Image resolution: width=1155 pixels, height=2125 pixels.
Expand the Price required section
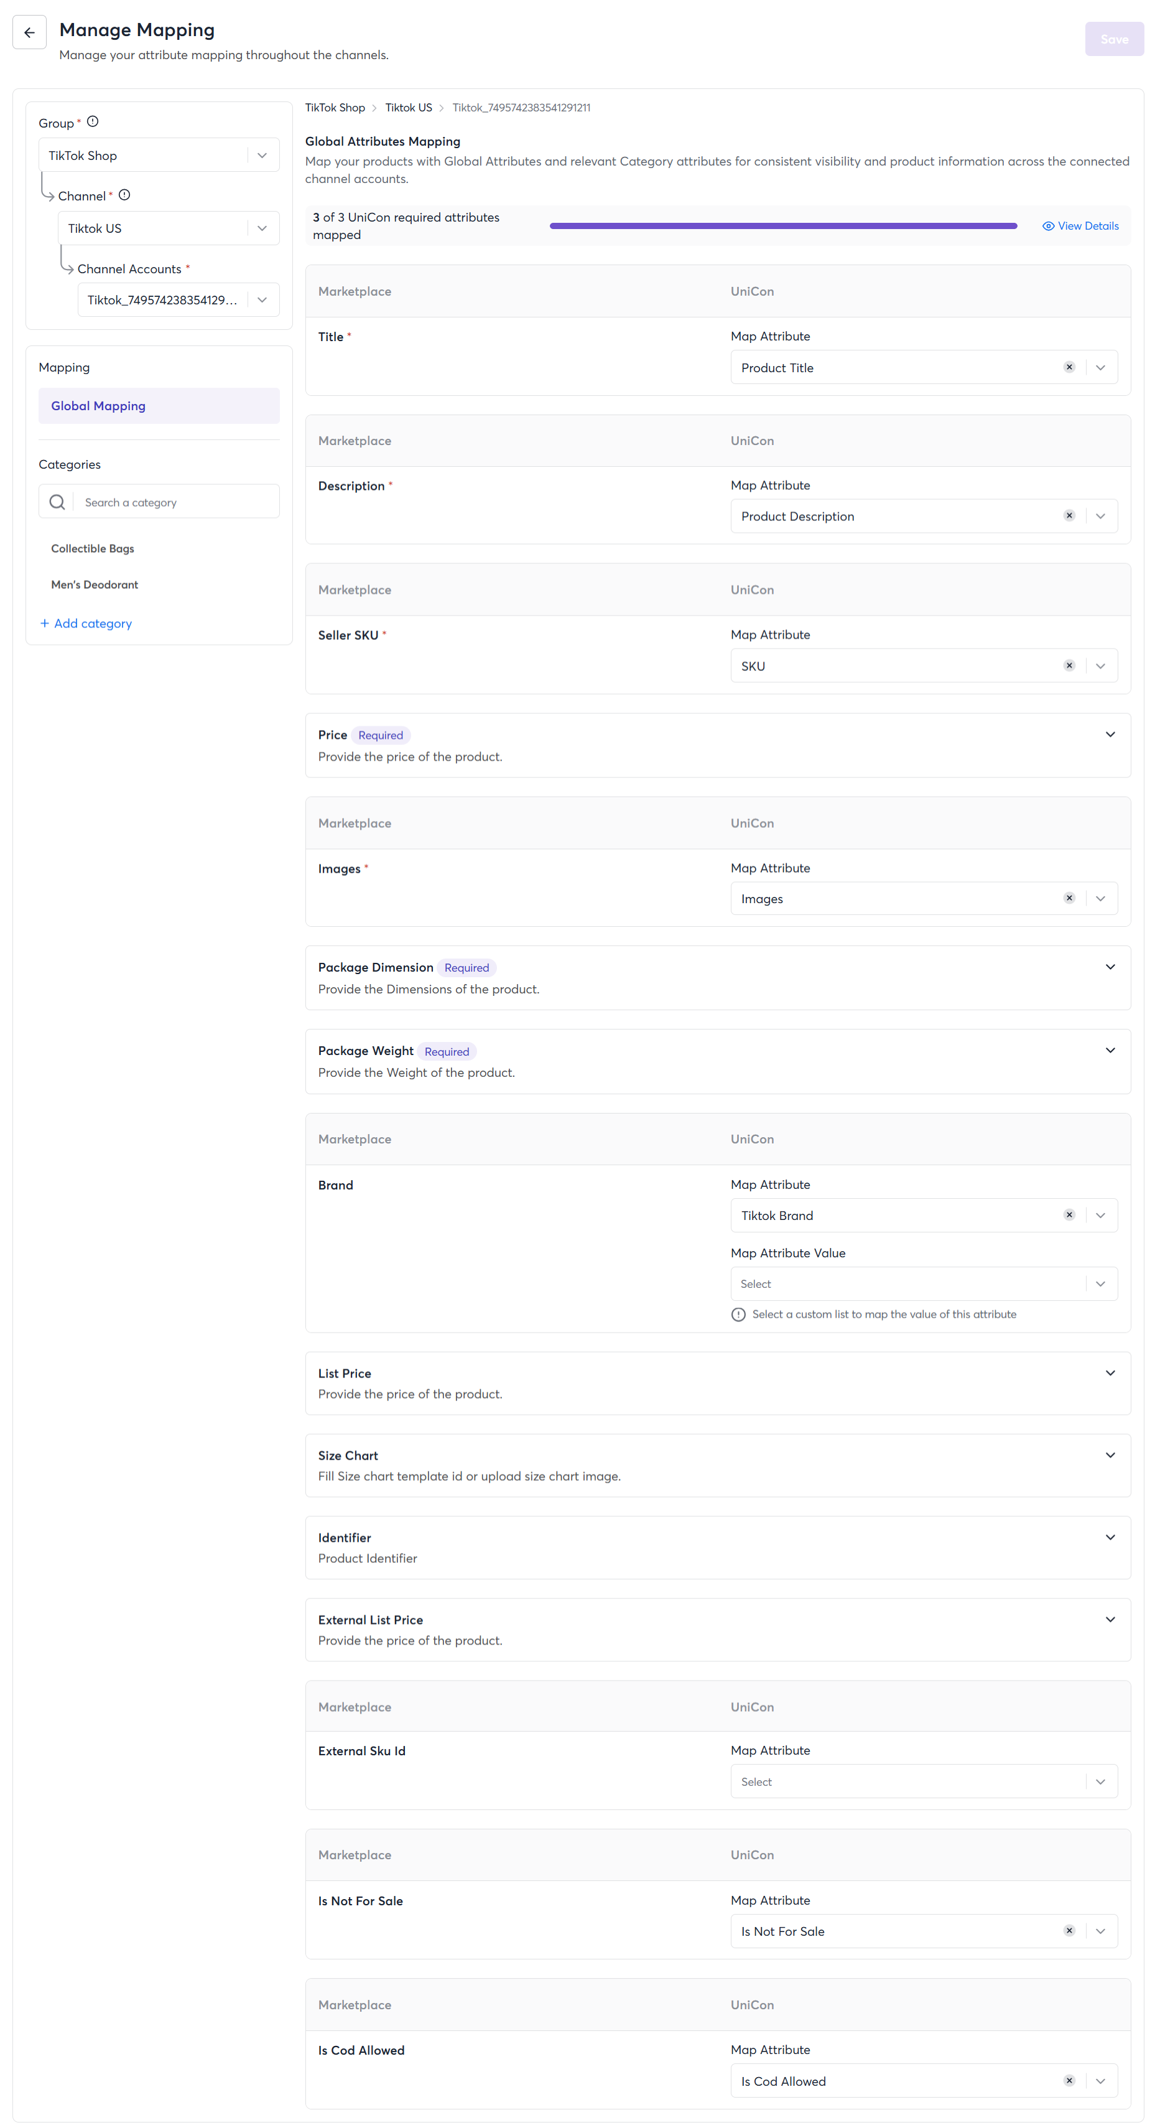pyautogui.click(x=1110, y=734)
